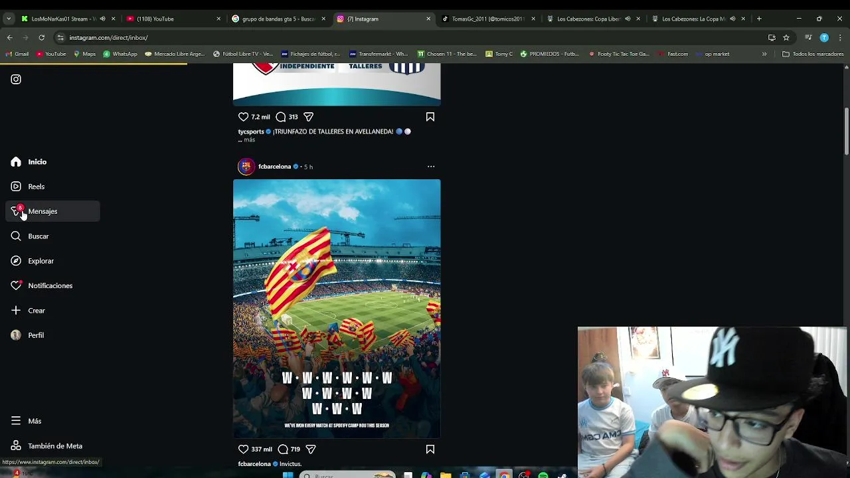Open a new browser tab

(759, 19)
